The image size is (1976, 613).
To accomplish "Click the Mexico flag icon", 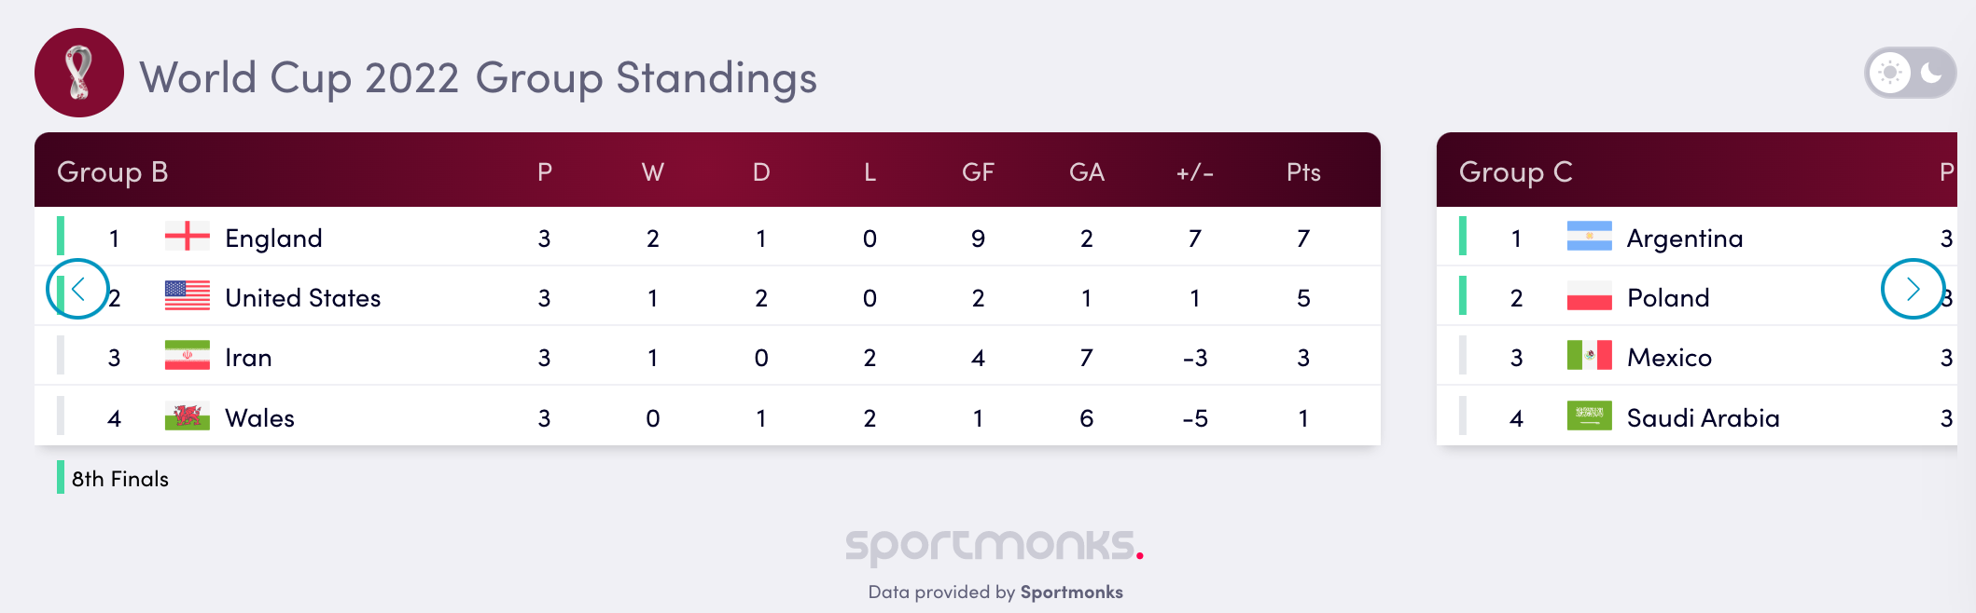I will coord(1589,356).
